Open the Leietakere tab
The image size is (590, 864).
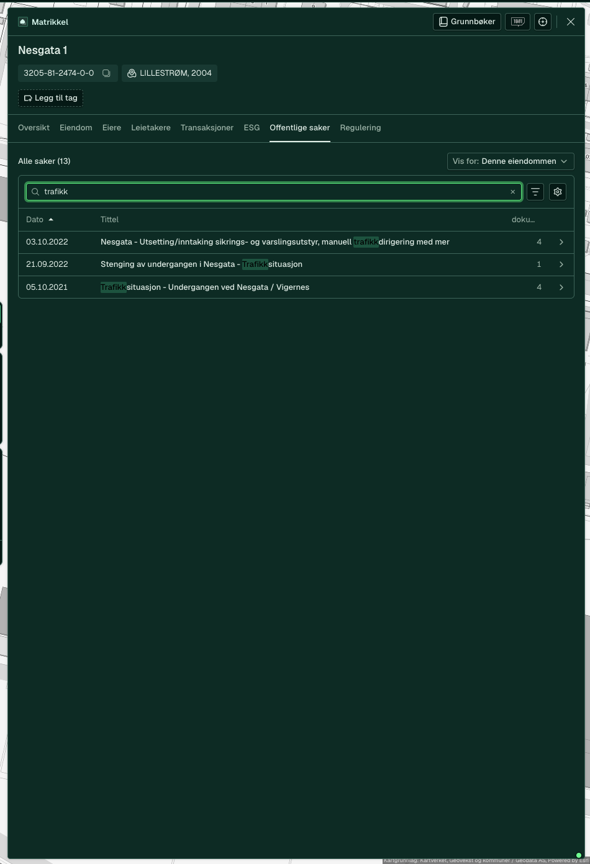tap(151, 128)
